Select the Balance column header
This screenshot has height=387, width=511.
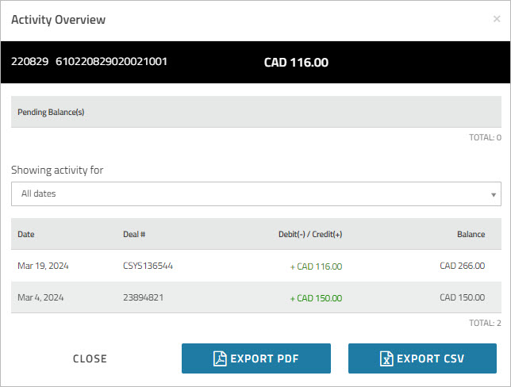(471, 234)
